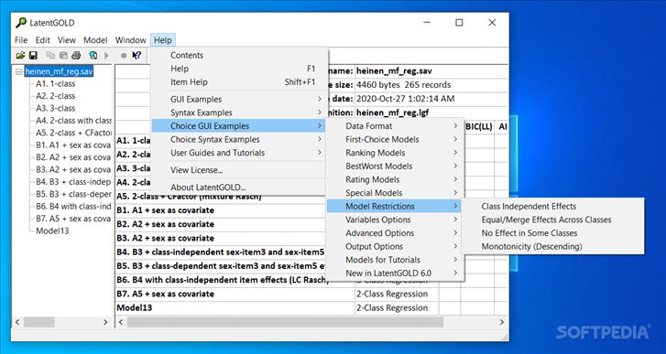Screen dimensions: 666x354
Task: Click the BIC(LL) column header
Action: [x=479, y=126]
